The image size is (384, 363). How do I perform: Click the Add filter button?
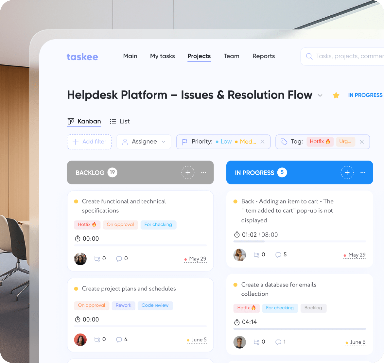pos(89,142)
